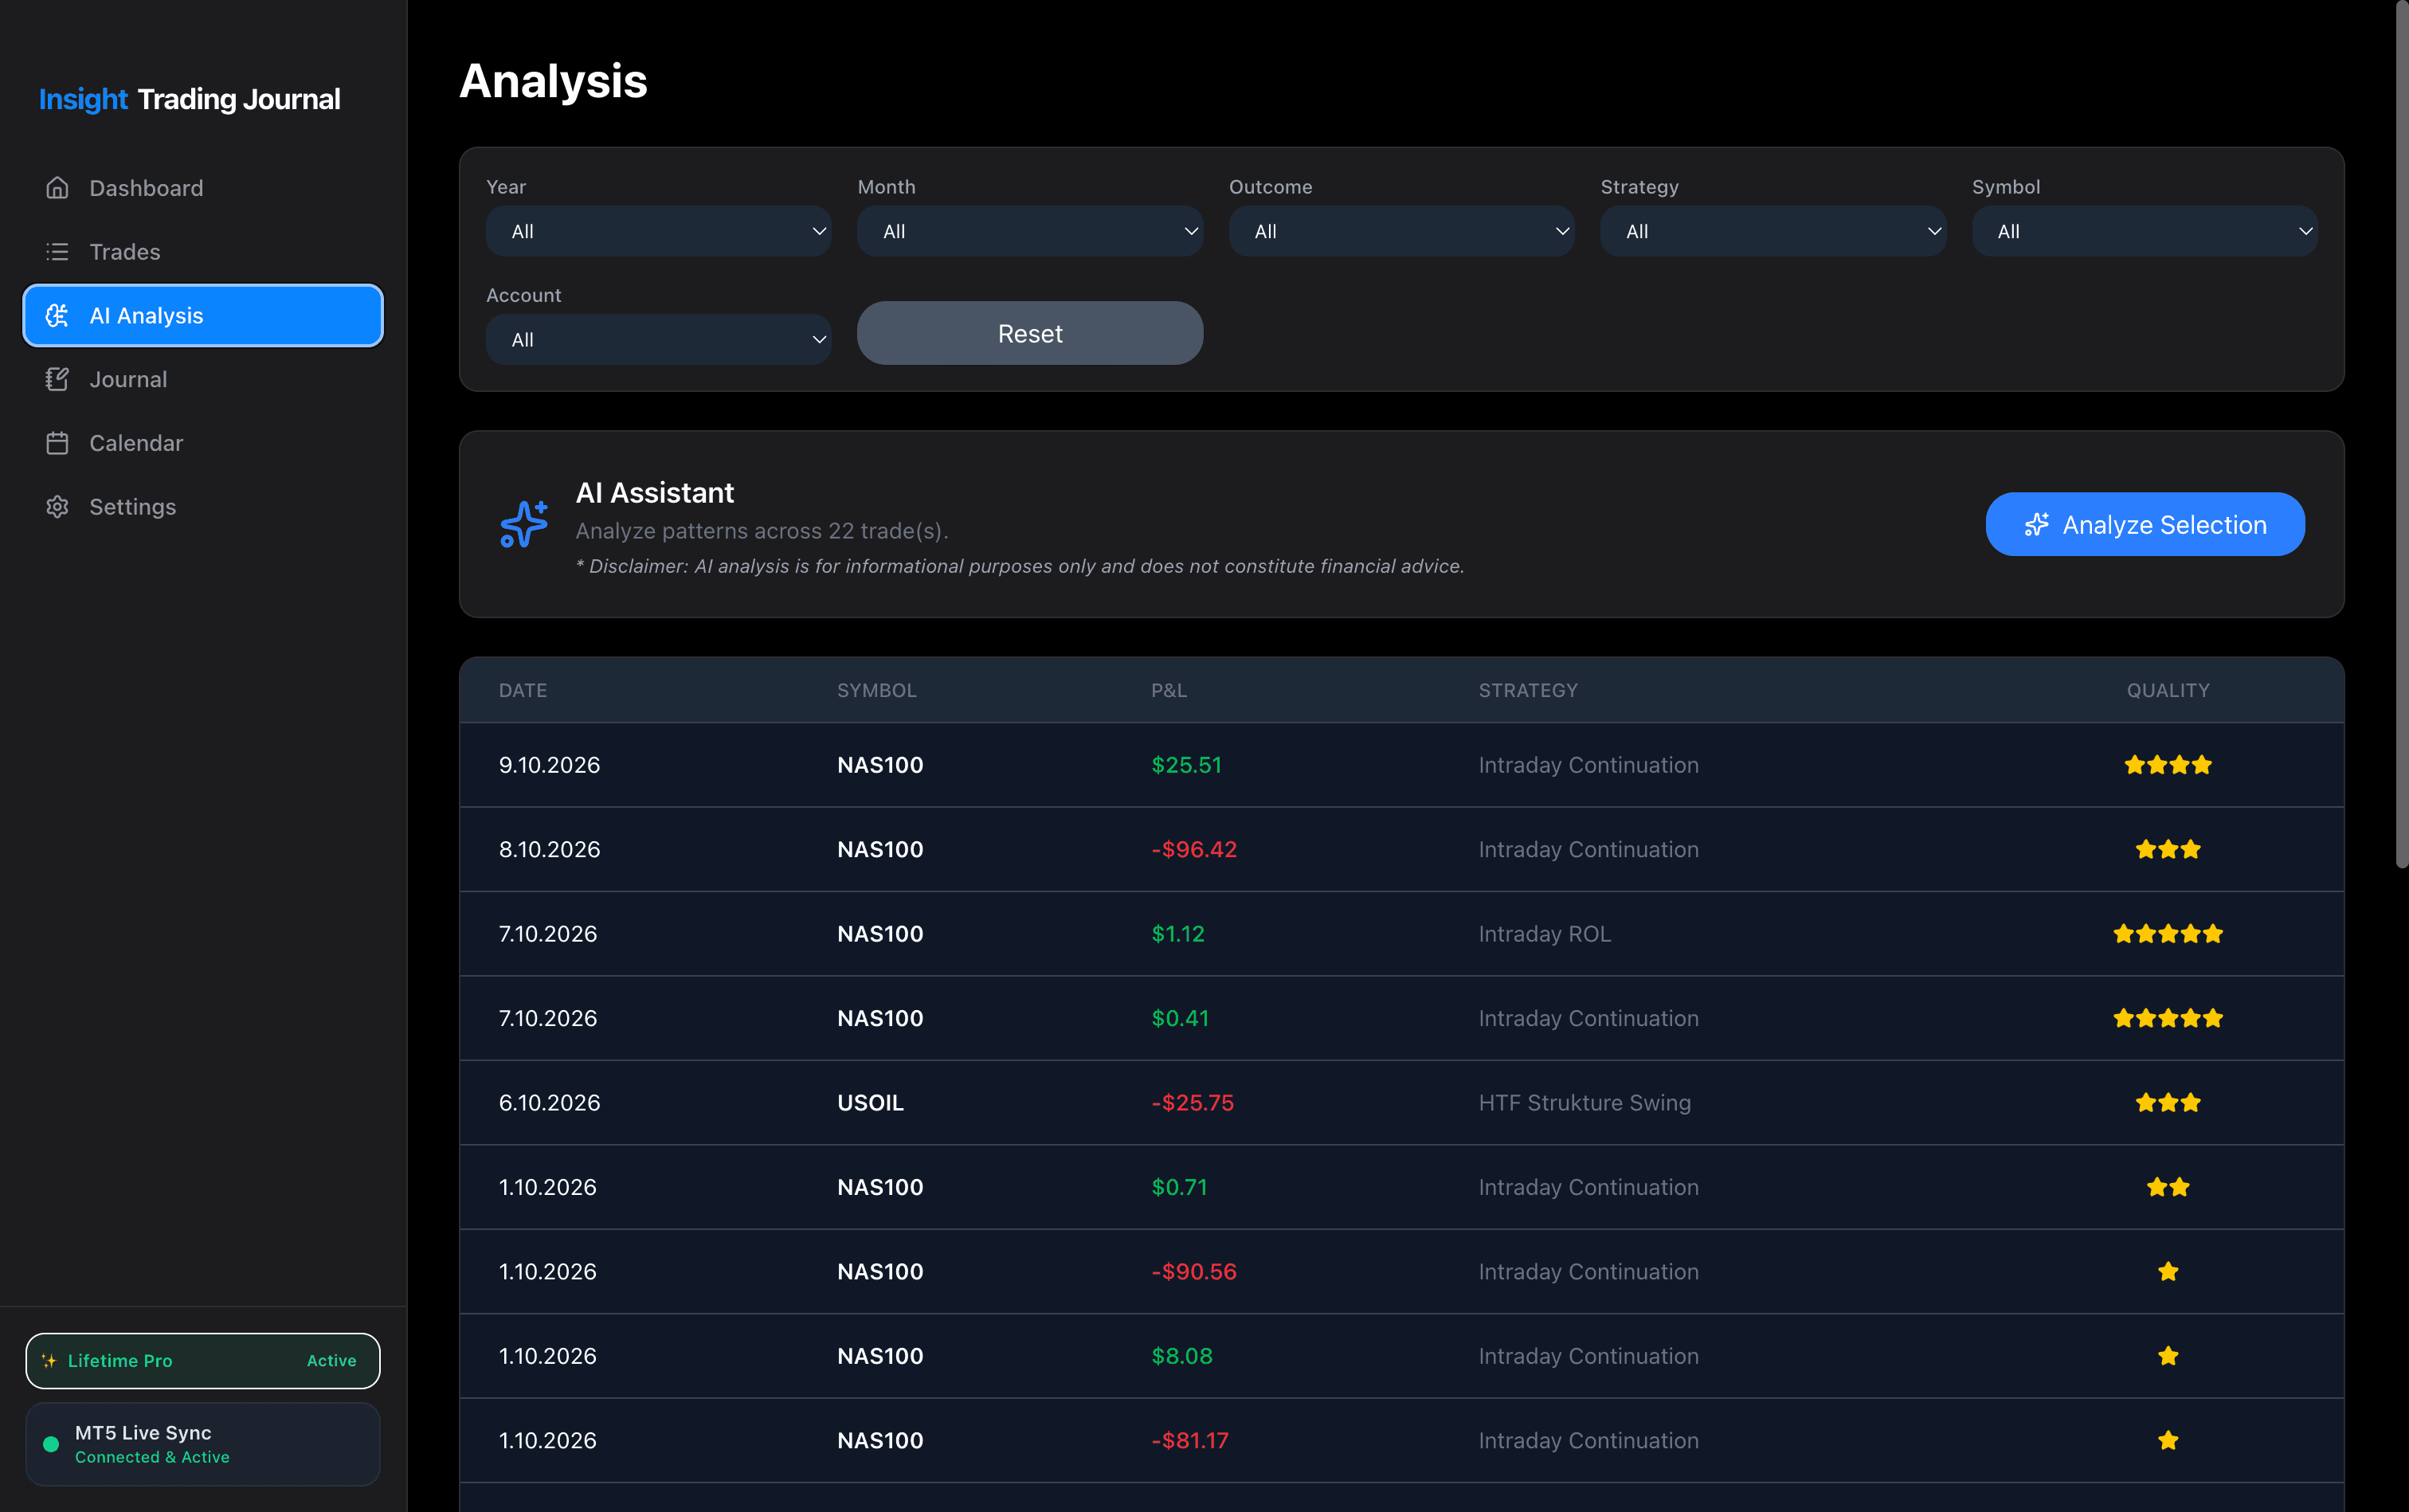Click MT5 Live Sync status card
Viewport: 2409px width, 1512px height.
[x=203, y=1444]
